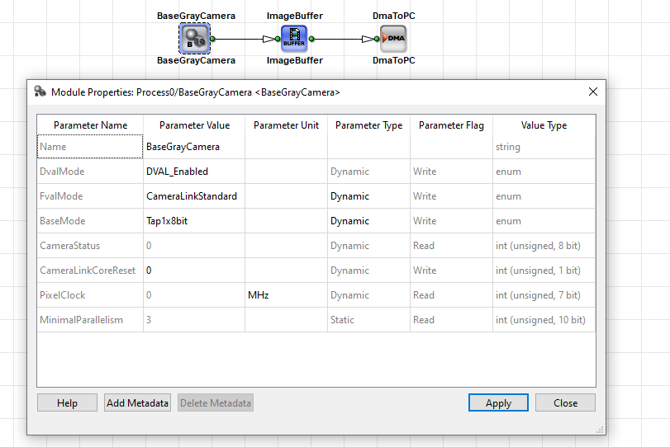The image size is (670, 447).
Task: Click the Module Properties title bar icon
Action: point(40,92)
